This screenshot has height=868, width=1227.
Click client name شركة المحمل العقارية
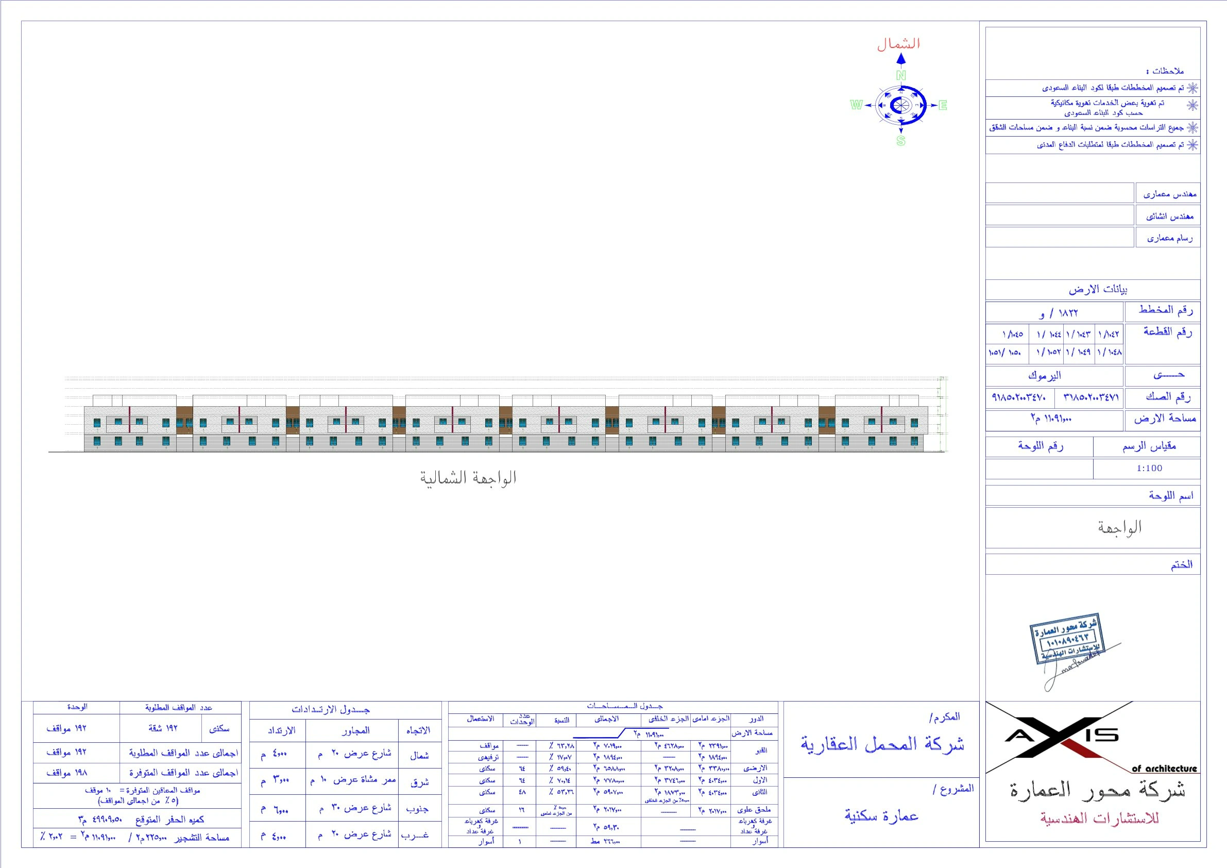click(x=882, y=744)
